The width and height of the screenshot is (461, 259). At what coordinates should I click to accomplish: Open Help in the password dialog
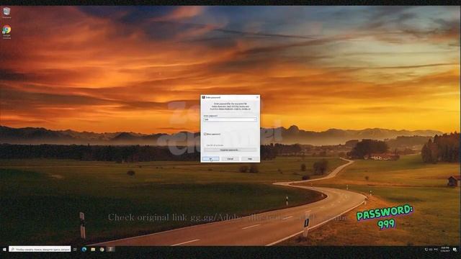click(250, 159)
